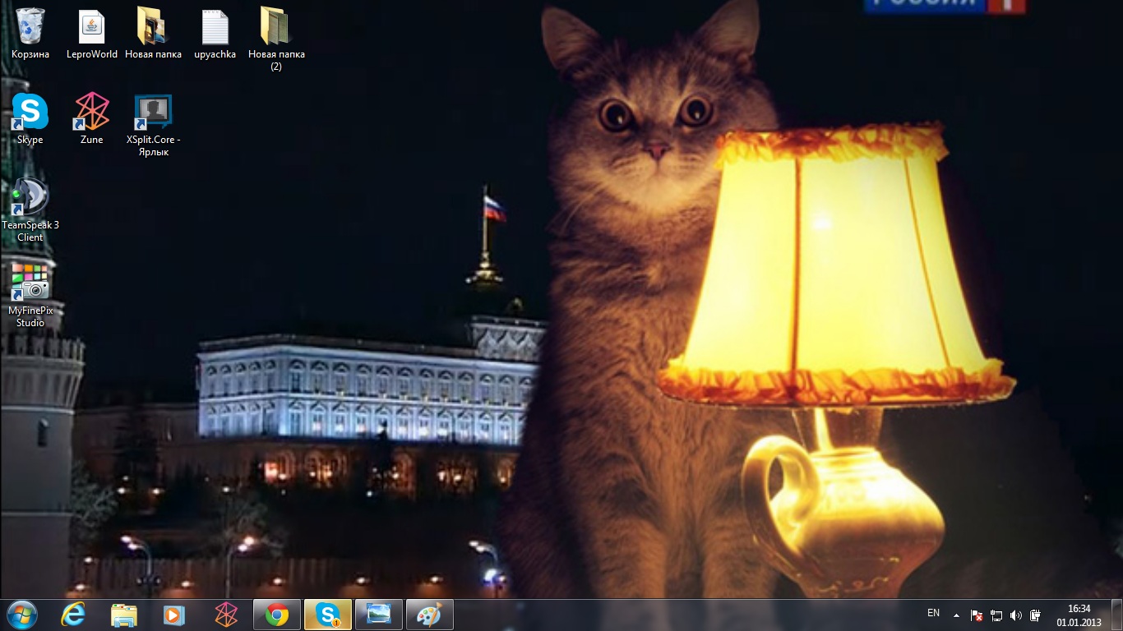The height and width of the screenshot is (631, 1123).
Task: Select the Корзина recycle bin icon
Action: point(30,27)
